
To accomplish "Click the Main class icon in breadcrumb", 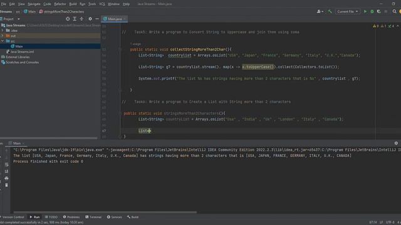I will click(26, 11).
